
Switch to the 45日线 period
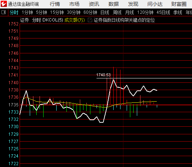click(163, 12)
